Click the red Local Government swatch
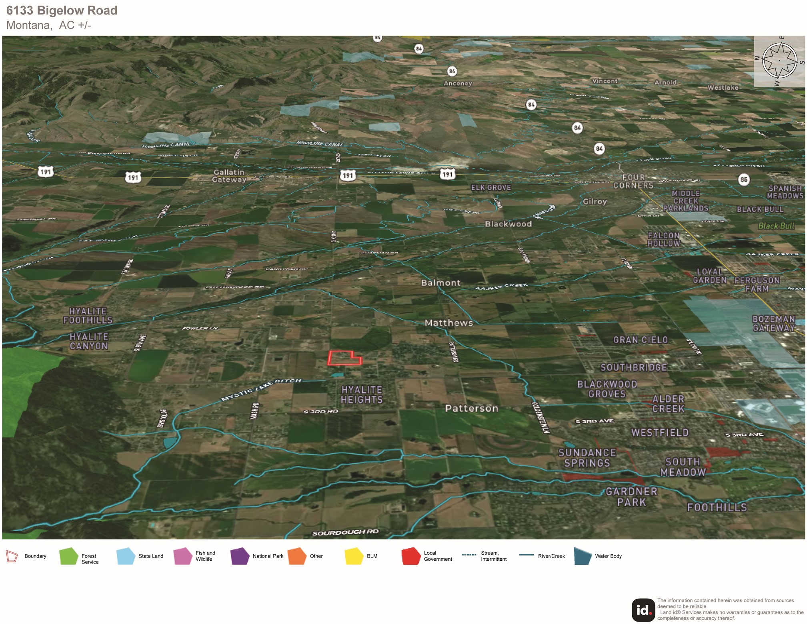Viewport: 807px width, 624px height. click(411, 556)
